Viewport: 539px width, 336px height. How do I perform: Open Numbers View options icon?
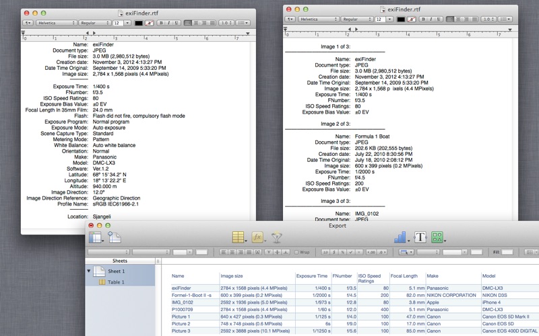[96, 237]
